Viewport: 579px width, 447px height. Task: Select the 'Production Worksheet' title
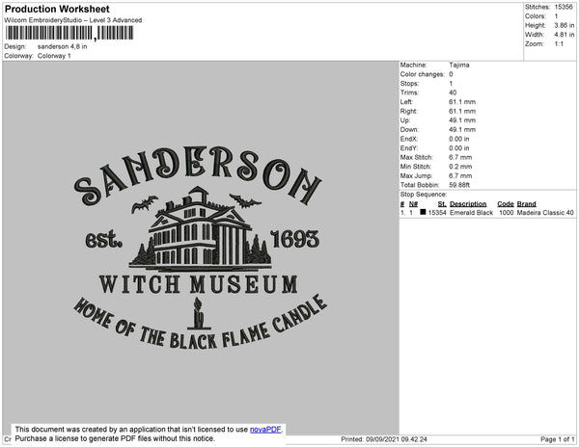pyautogui.click(x=57, y=9)
